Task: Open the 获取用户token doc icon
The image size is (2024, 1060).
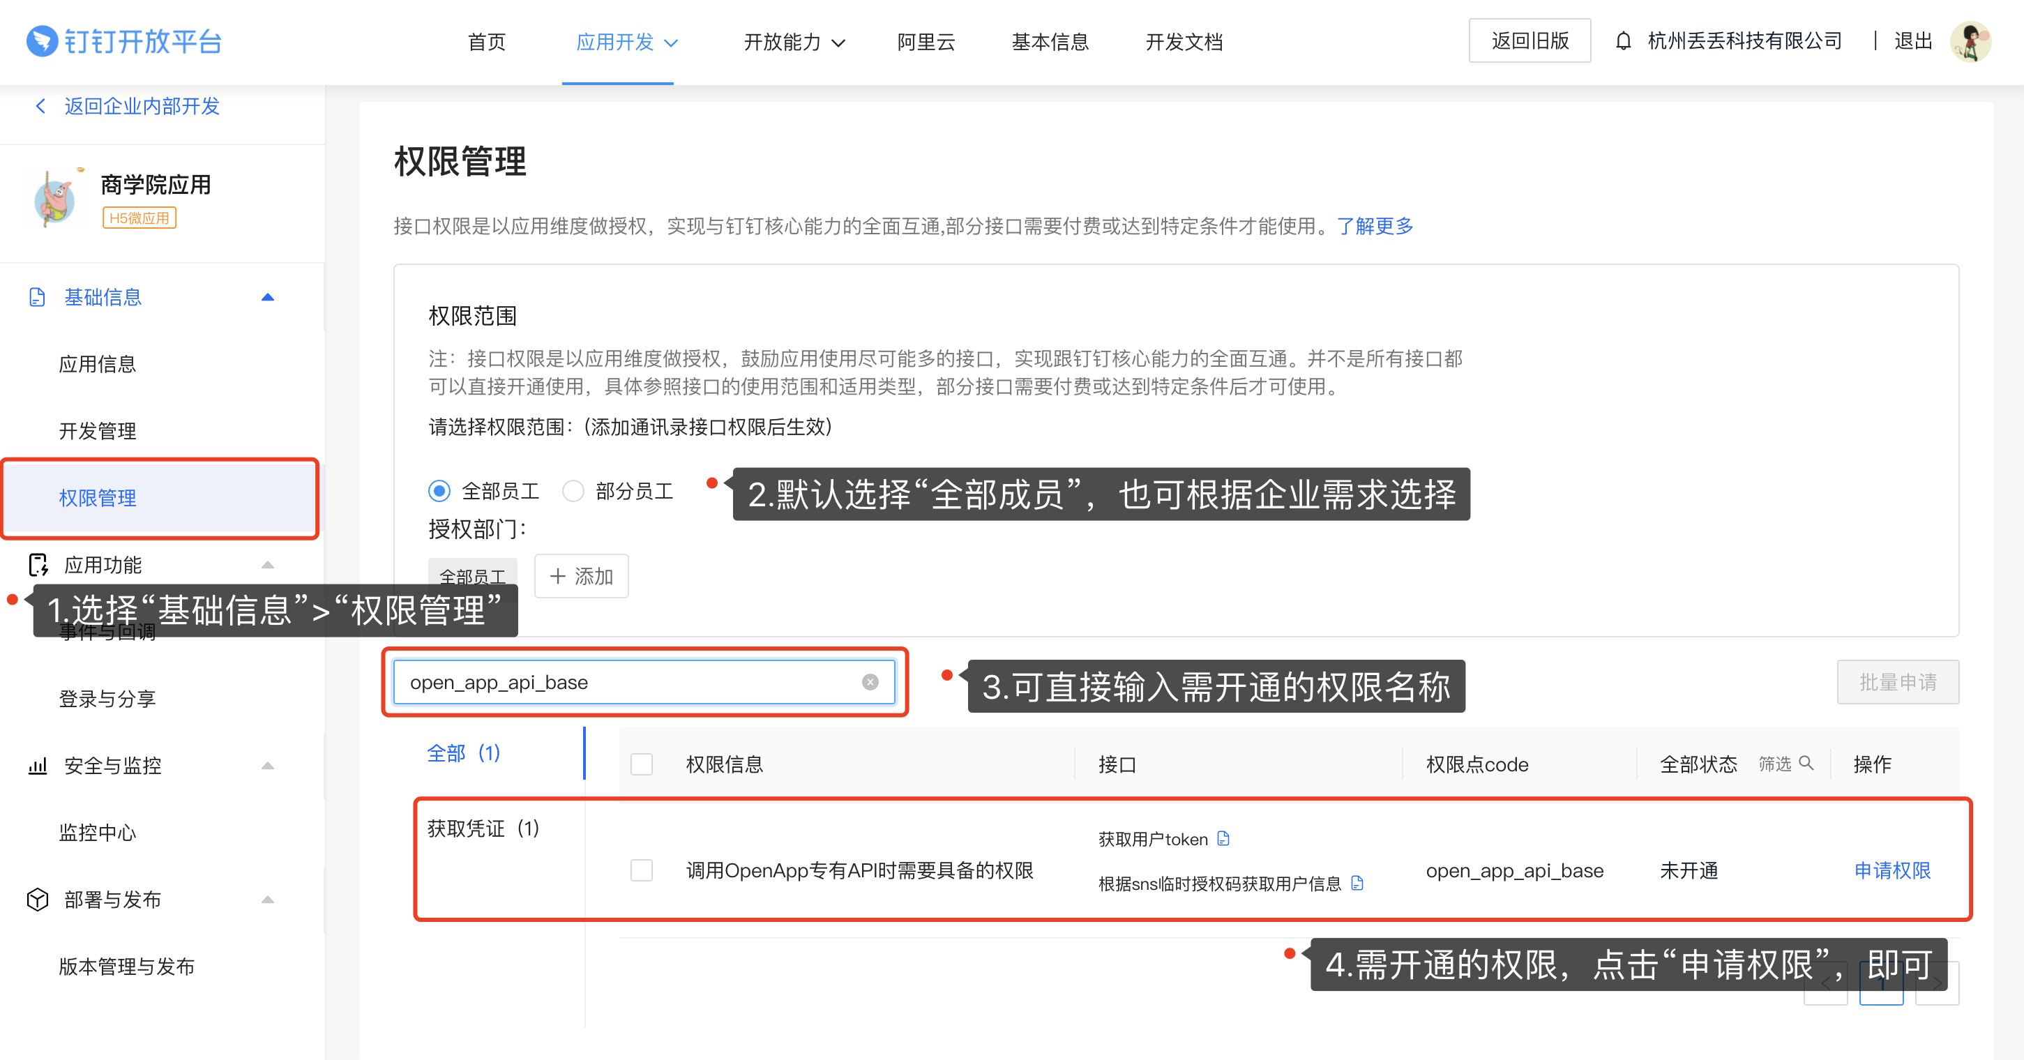Action: point(1223,839)
